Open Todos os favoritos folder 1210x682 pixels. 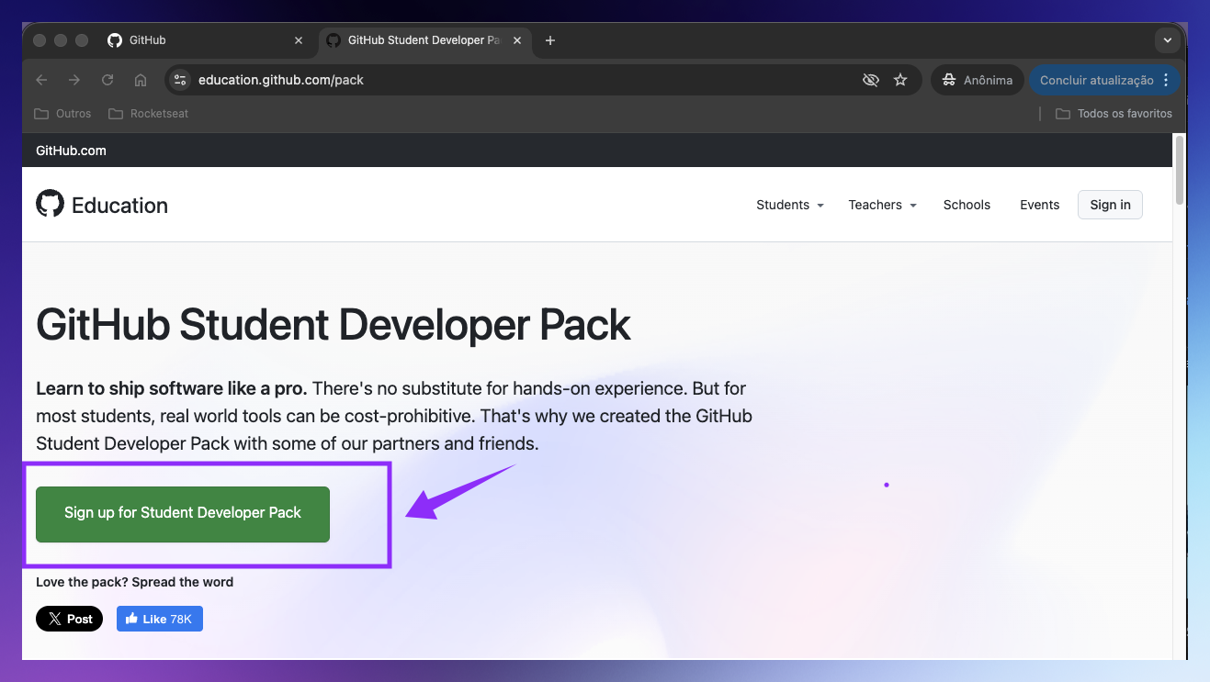(x=1114, y=114)
